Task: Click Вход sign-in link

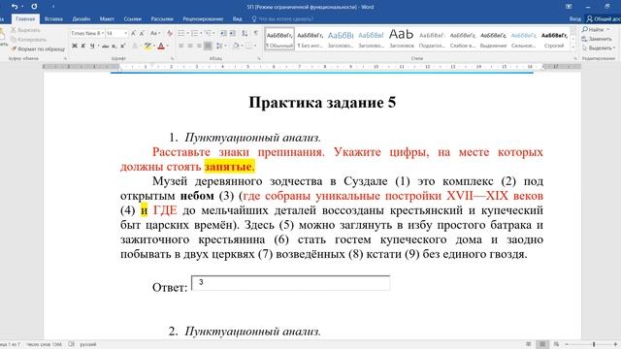Action: [x=575, y=18]
